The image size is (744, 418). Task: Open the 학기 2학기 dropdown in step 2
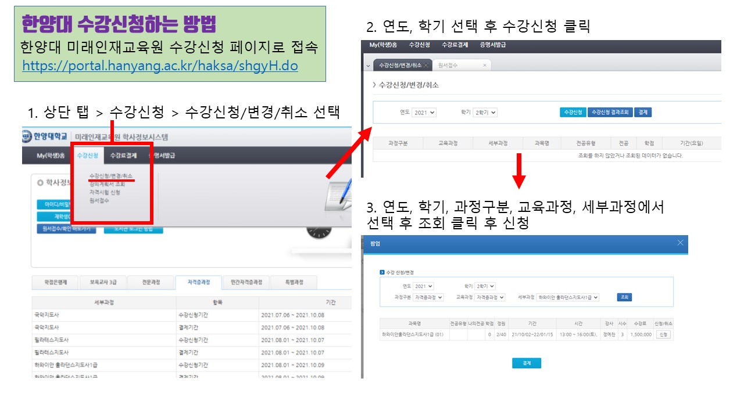[x=485, y=113]
